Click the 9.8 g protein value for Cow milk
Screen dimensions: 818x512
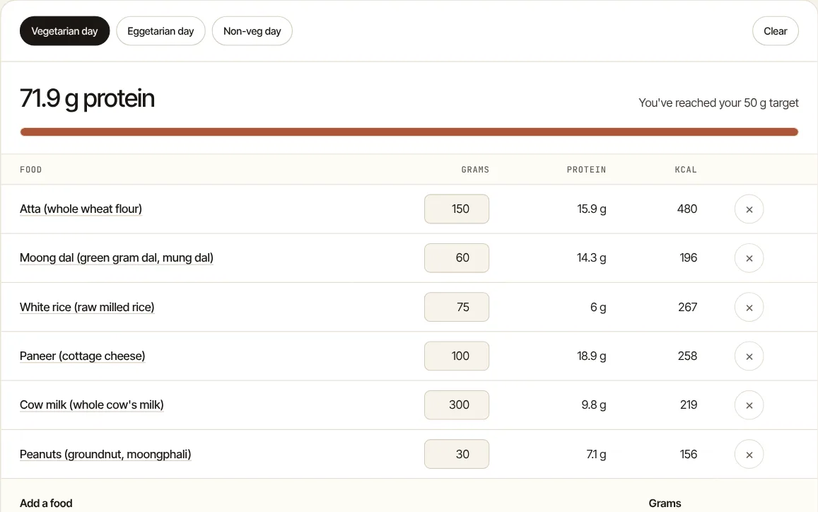pyautogui.click(x=594, y=405)
